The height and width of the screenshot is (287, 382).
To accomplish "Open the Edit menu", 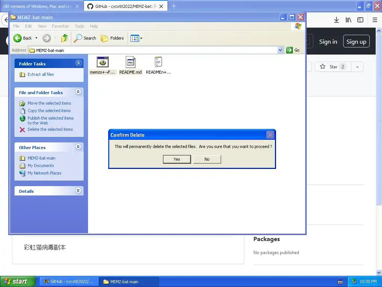I will [x=28, y=26].
